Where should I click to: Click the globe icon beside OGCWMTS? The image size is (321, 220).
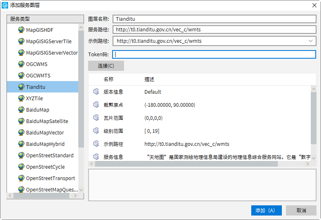click(x=21, y=75)
